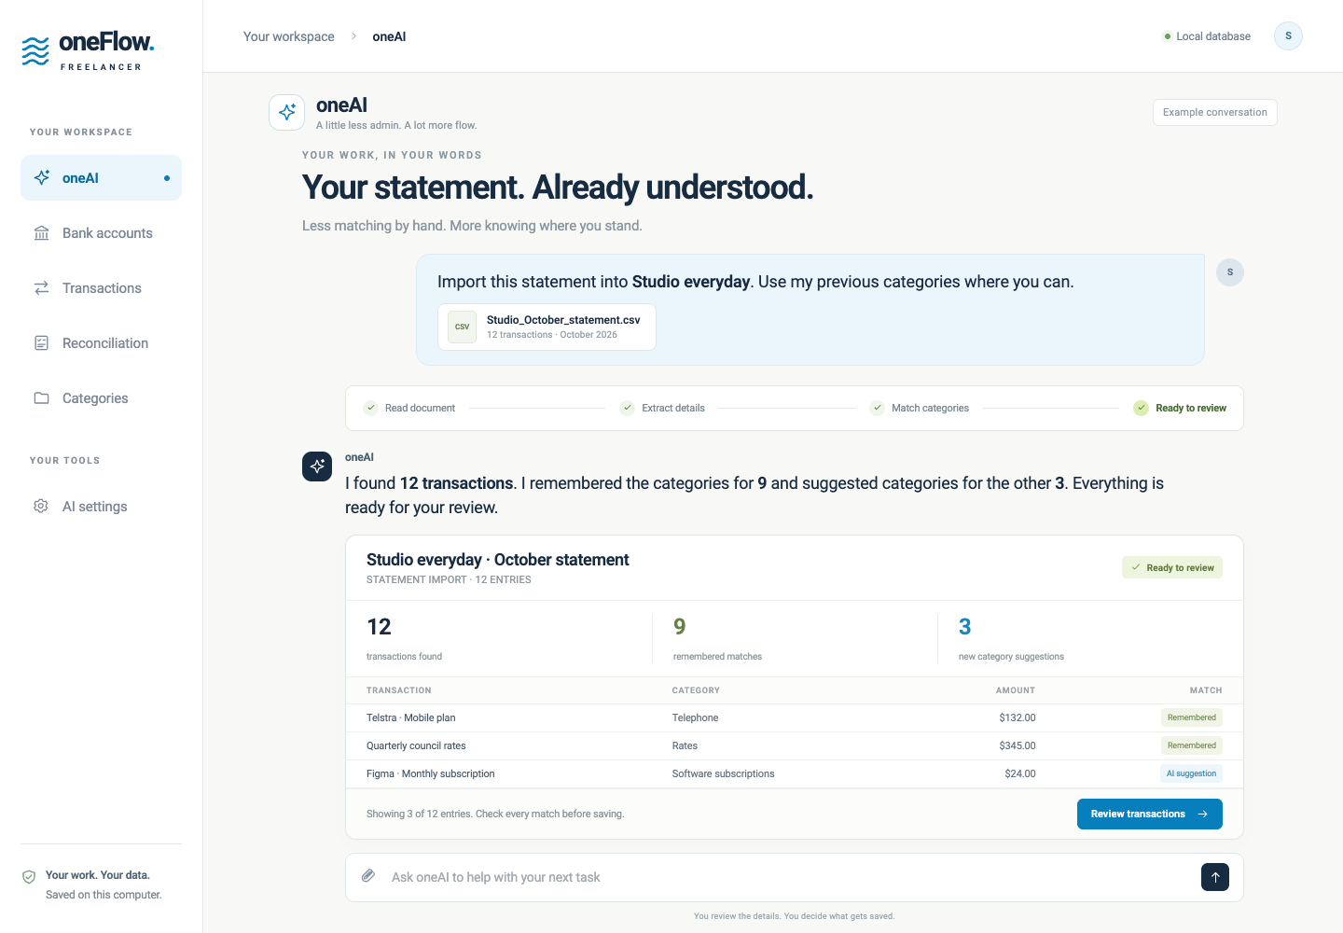Click the 12 transactions found stat
The width and height of the screenshot is (1343, 933).
click(404, 639)
